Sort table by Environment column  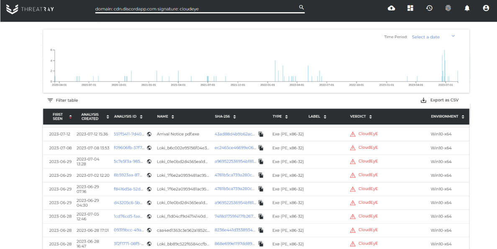pos(463,117)
